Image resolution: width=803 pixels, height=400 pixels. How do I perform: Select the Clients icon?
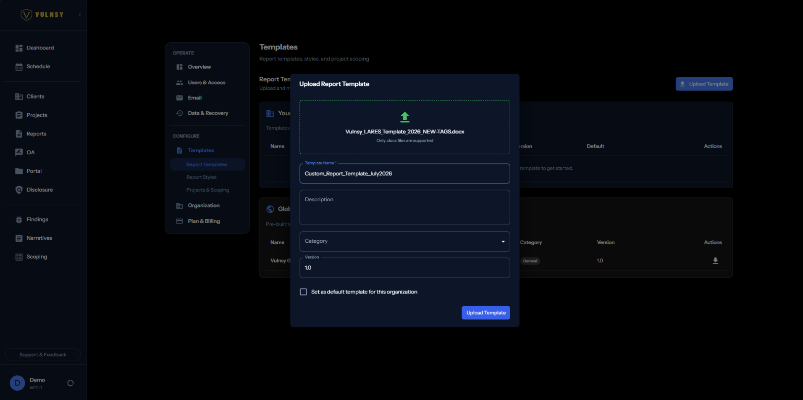[x=19, y=96]
